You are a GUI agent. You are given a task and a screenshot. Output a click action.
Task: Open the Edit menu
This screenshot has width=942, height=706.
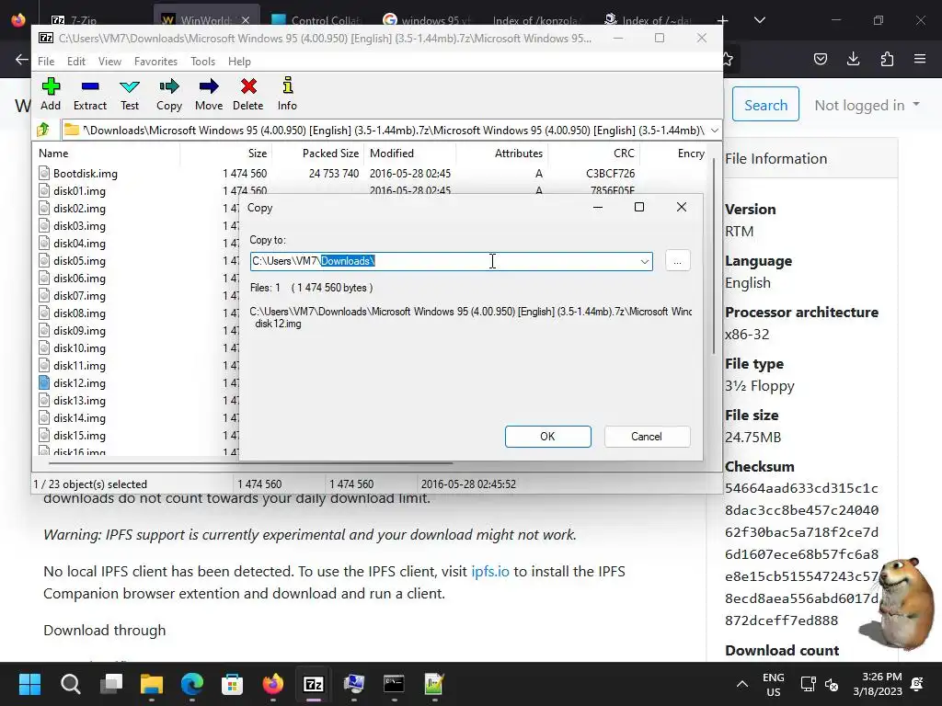(x=75, y=62)
